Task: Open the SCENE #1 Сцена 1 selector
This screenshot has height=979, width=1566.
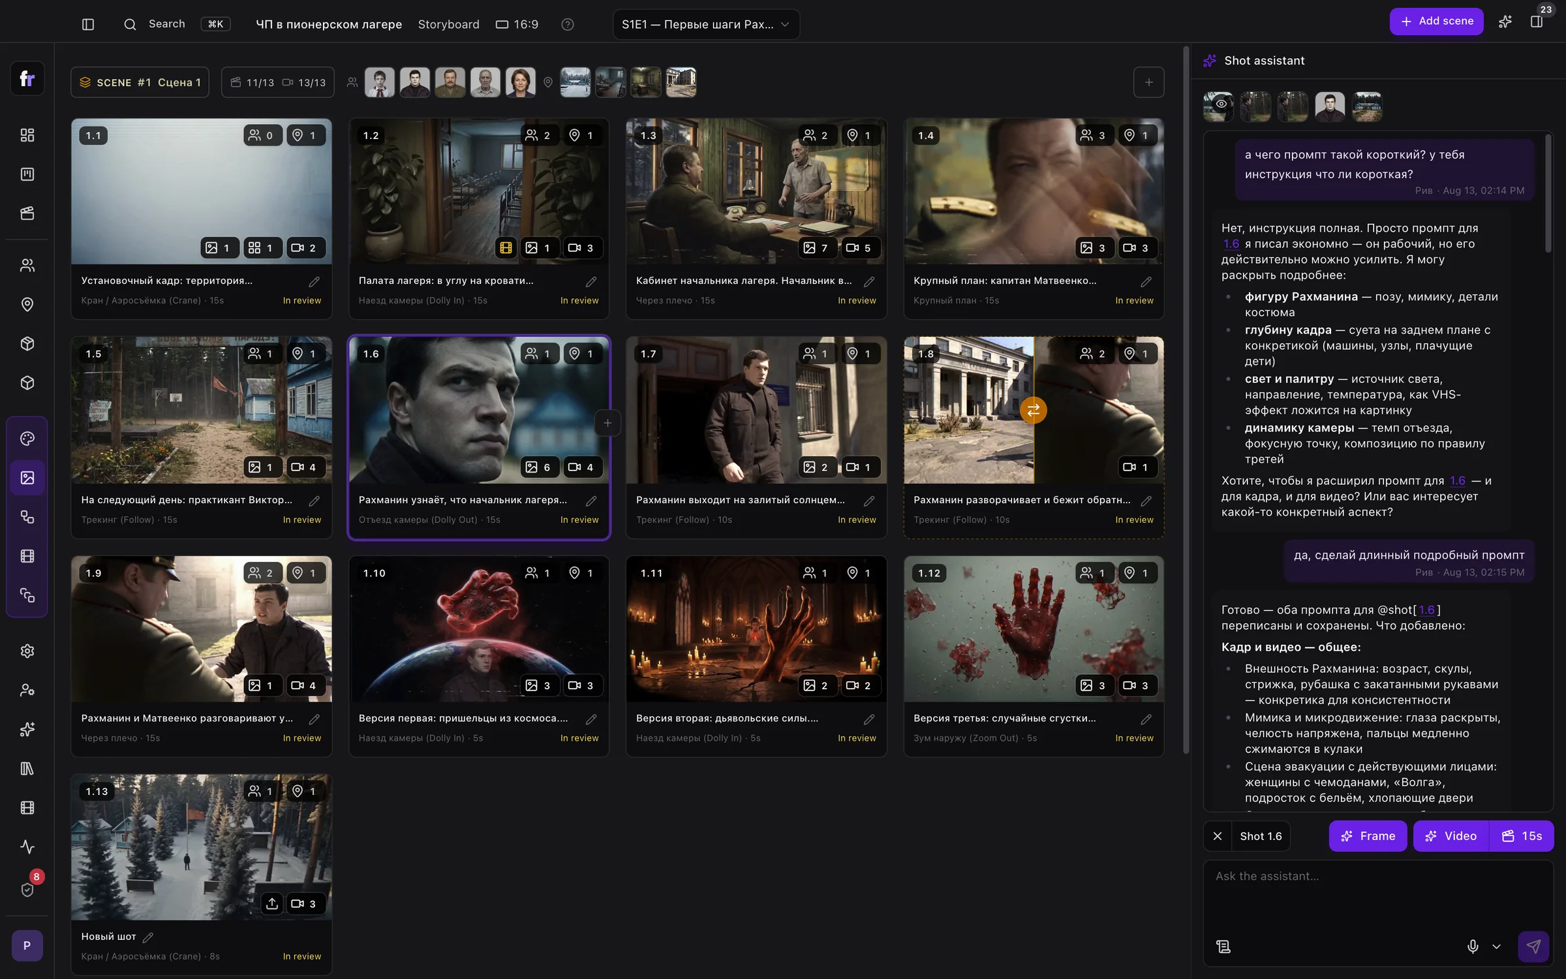Action: tap(140, 82)
